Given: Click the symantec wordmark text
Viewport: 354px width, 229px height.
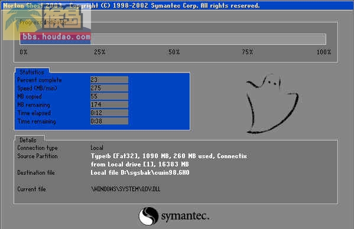Looking at the screenshot, I should (185, 216).
